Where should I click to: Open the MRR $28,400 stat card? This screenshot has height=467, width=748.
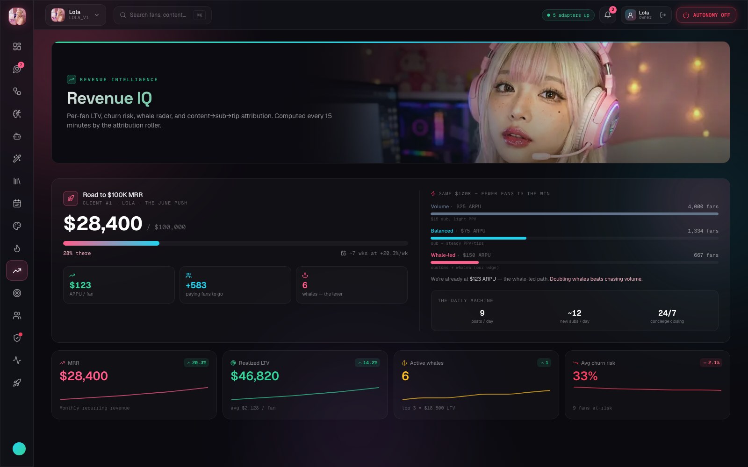134,385
